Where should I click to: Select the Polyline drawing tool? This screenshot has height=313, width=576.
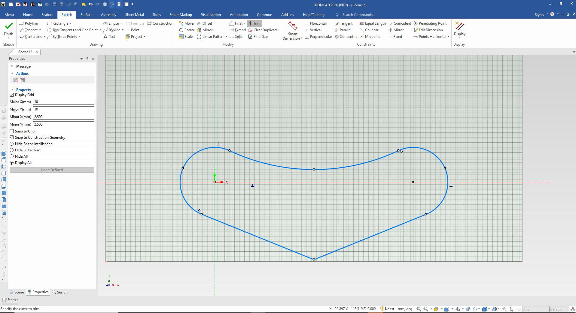tap(29, 23)
